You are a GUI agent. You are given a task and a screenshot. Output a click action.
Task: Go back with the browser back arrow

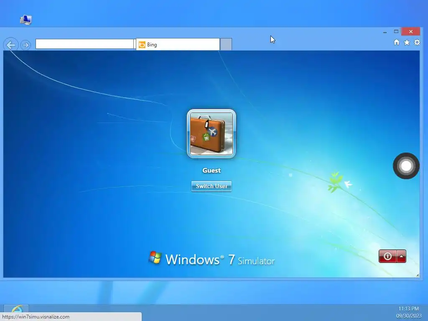(x=11, y=45)
